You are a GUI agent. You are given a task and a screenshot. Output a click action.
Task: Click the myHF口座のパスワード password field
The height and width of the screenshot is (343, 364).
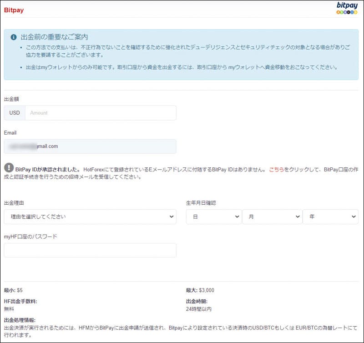coord(90,250)
